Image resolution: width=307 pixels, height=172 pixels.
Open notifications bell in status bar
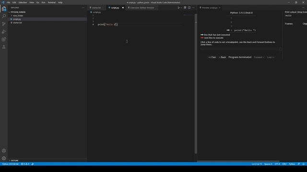(x=304, y=164)
